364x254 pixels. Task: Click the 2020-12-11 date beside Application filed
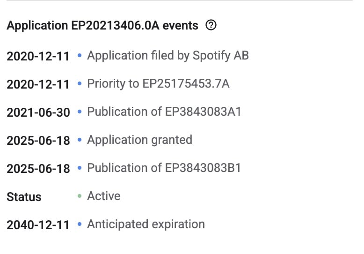click(38, 56)
